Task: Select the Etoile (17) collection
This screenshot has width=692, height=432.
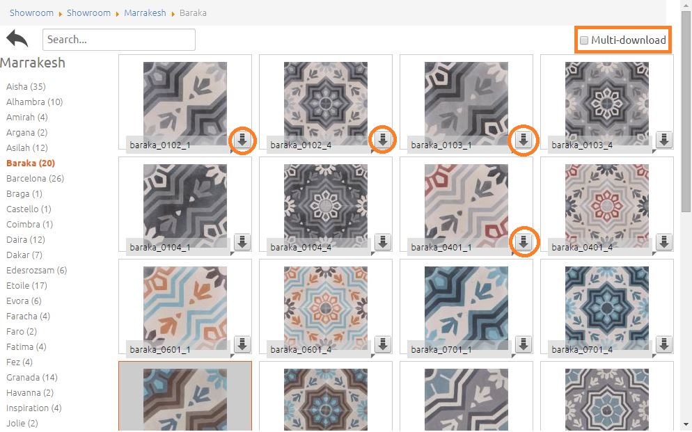Action: point(26,285)
